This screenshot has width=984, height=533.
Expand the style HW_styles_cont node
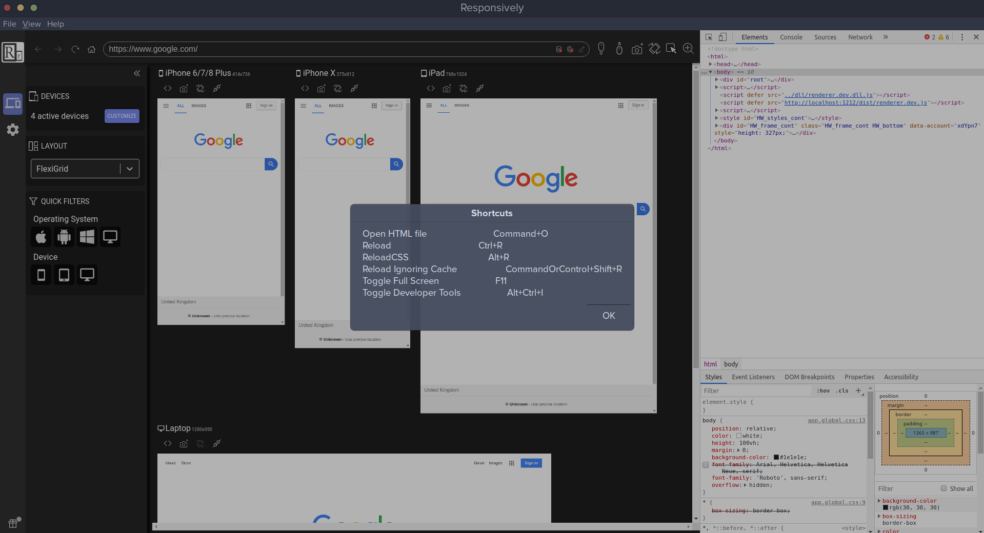point(717,118)
